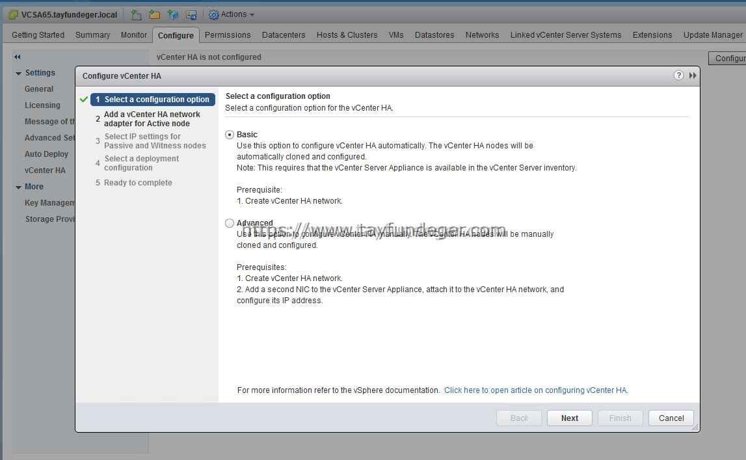The image size is (746, 460).
Task: Open Storage Providers in sidebar
Action: [x=49, y=219]
